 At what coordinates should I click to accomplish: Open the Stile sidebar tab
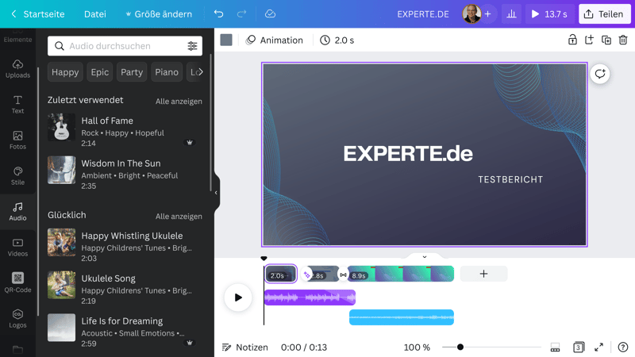[x=17, y=175]
